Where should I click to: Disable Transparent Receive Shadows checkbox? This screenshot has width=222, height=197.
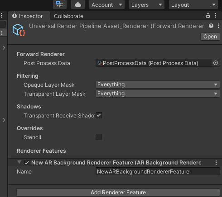coord(99,115)
